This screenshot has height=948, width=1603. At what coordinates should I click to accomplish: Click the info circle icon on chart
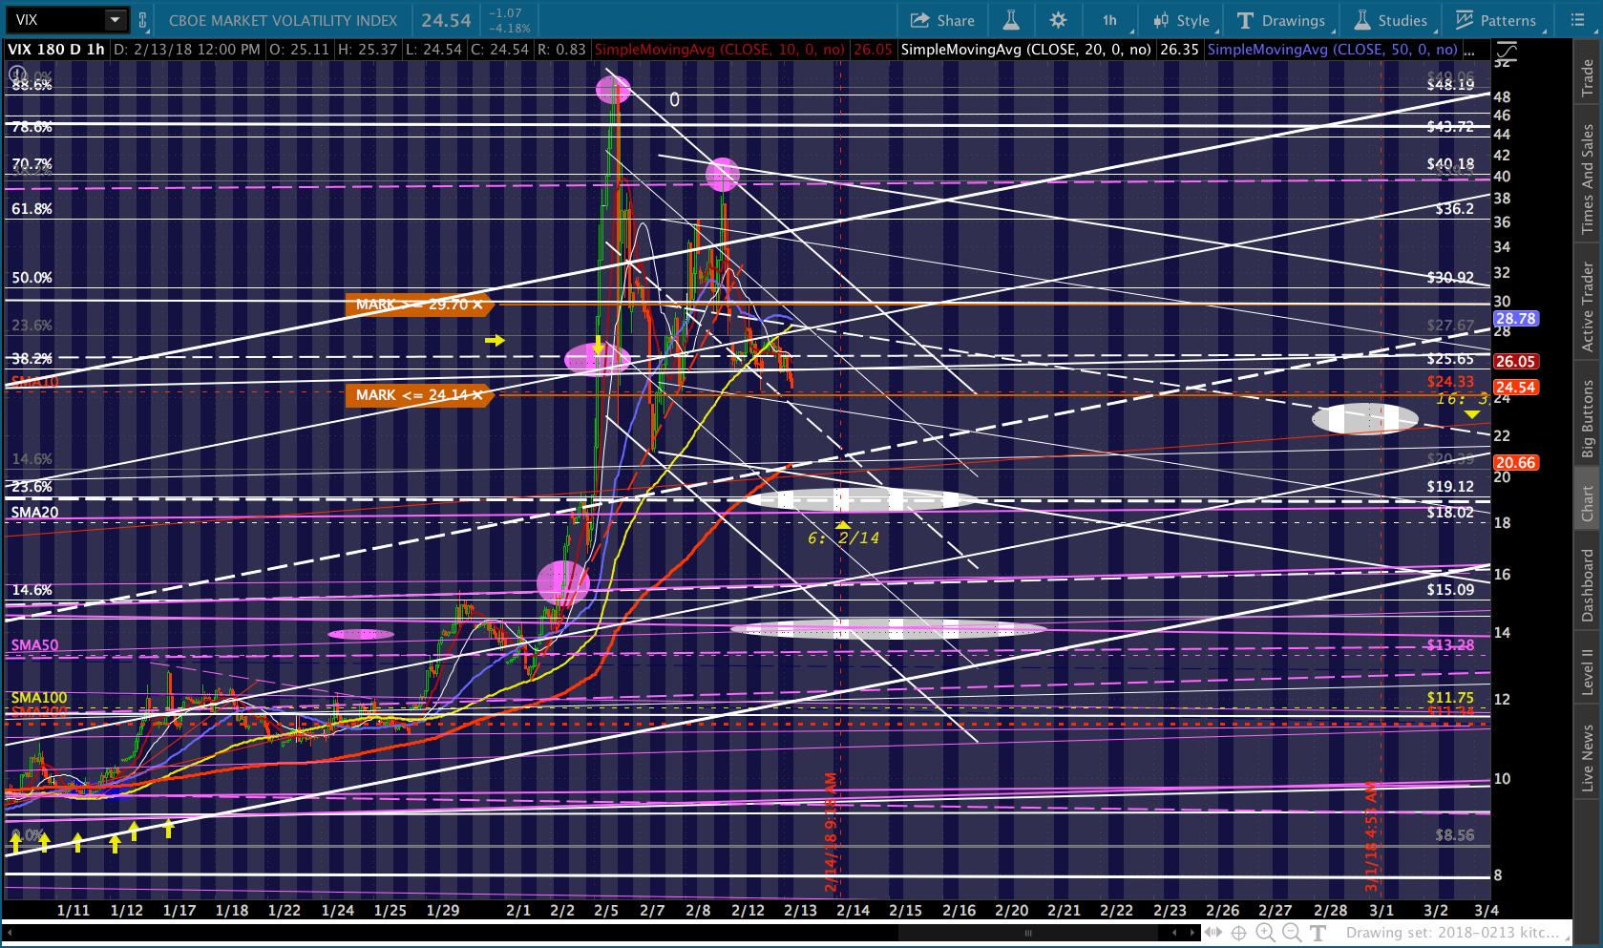tap(16, 74)
